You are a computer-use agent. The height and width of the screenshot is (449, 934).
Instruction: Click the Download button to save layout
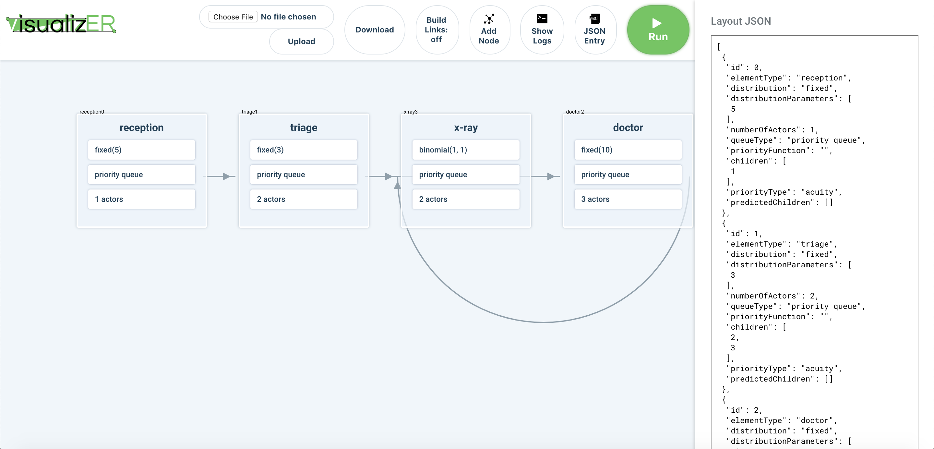(x=374, y=29)
